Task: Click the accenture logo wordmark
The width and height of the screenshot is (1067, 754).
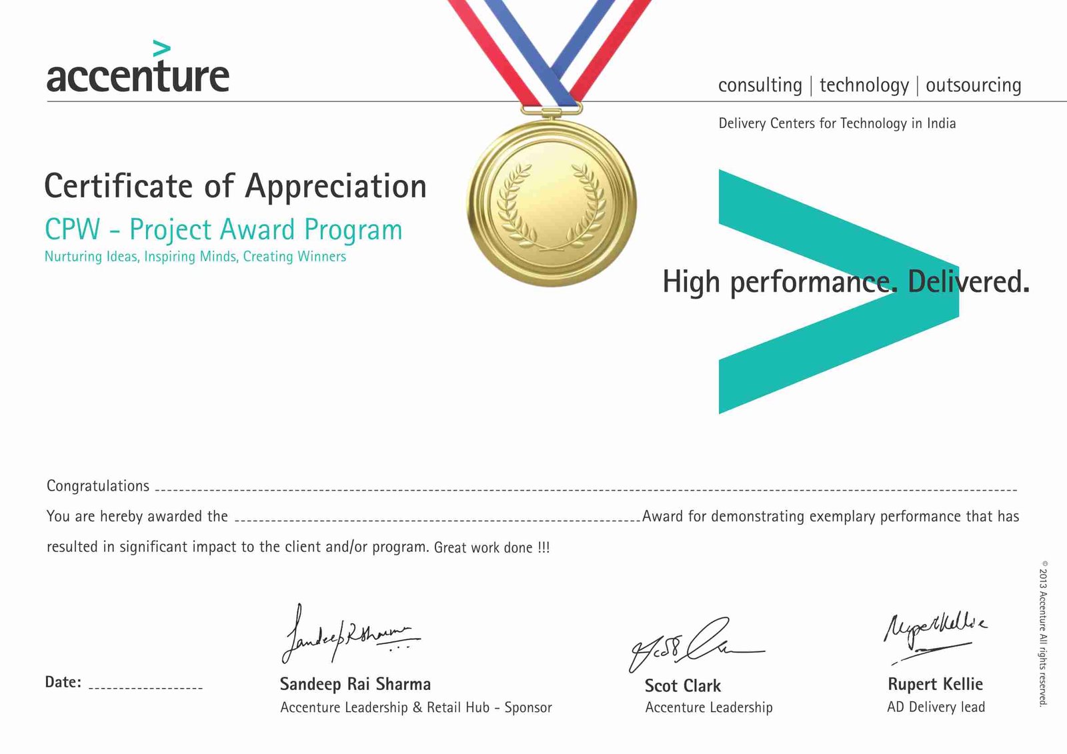Action: 137,77
